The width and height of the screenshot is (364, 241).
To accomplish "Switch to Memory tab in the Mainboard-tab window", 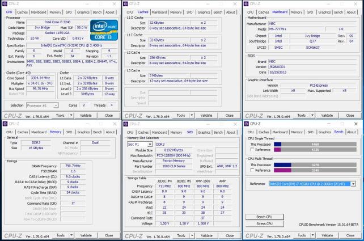I will coord(297,12).
